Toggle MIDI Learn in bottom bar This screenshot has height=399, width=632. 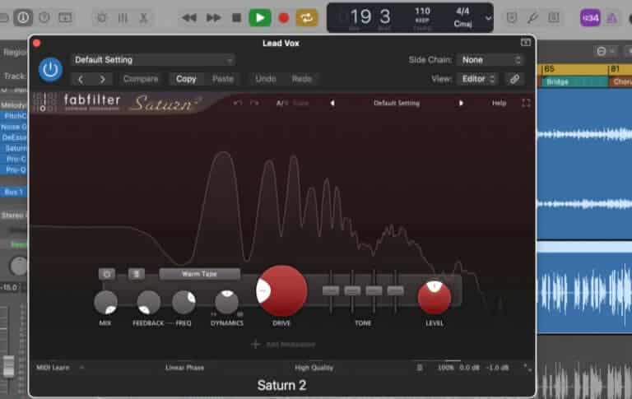coord(53,368)
